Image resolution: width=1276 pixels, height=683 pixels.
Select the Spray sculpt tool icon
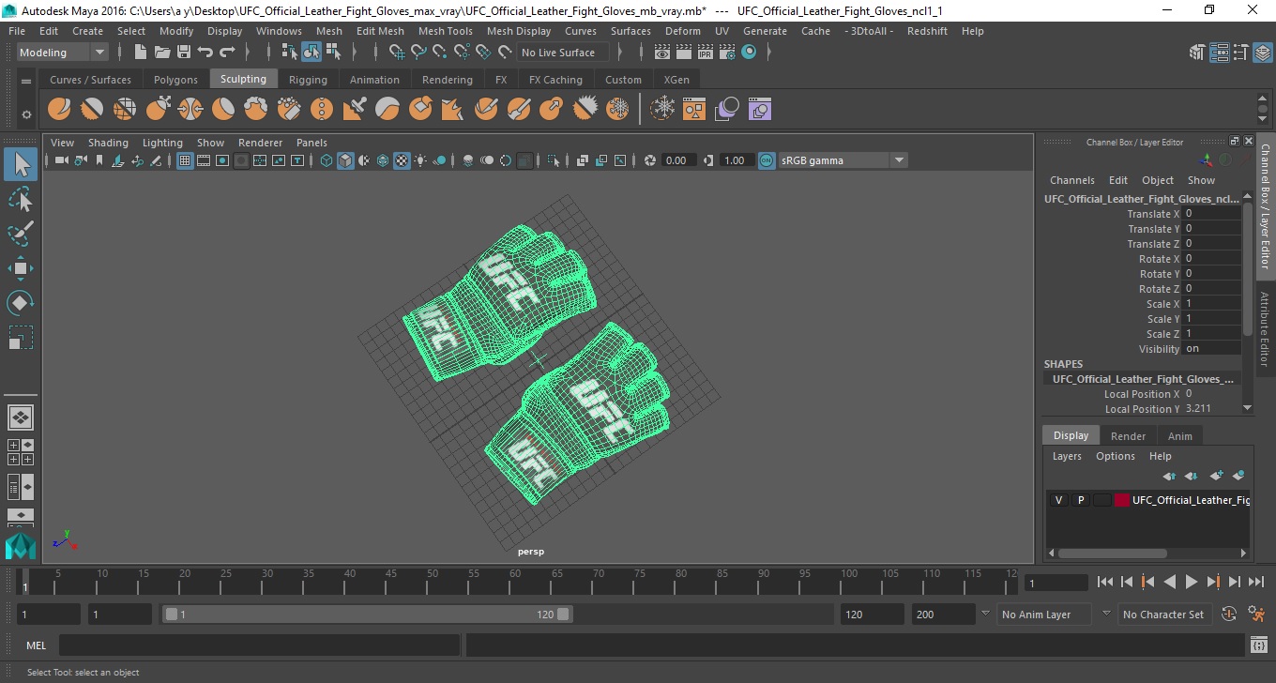[x=289, y=110]
